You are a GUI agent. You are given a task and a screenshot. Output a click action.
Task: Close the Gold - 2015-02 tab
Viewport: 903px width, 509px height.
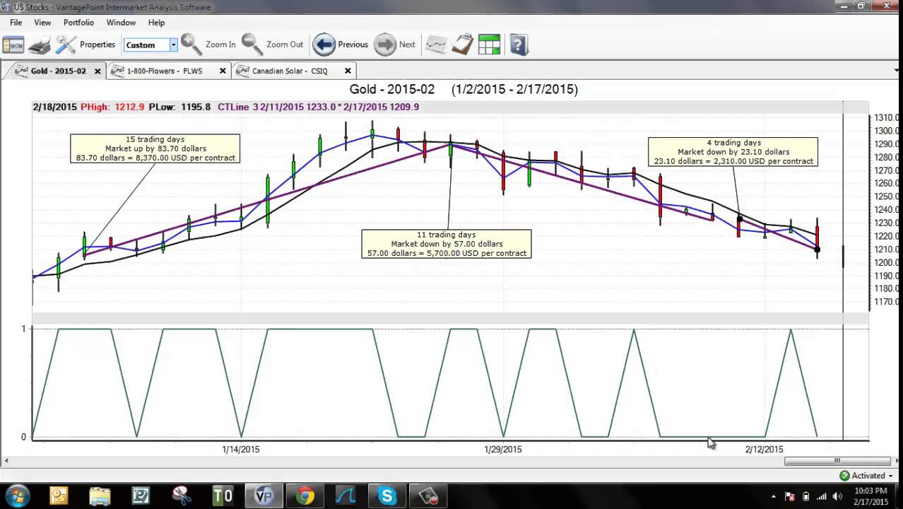point(98,71)
